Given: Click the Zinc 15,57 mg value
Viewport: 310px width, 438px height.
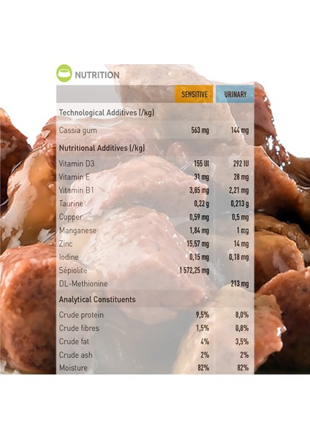Looking at the screenshot, I should (x=198, y=244).
